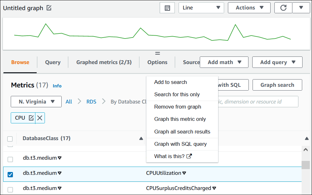Open the Line chart type dropdown
The width and height of the screenshot is (312, 195).
[201, 8]
